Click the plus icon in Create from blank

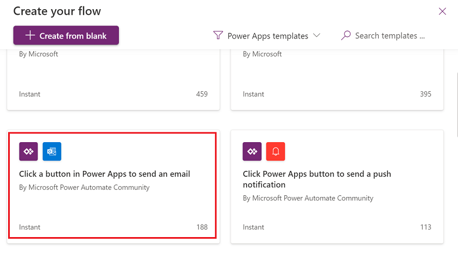tap(30, 35)
